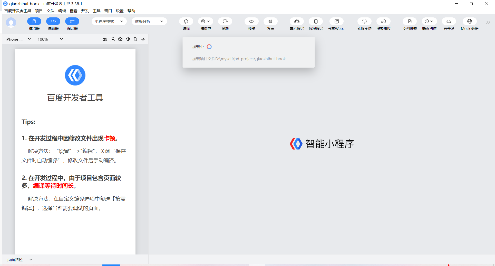Toggle the 编辑器 editor panel
Image resolution: width=495 pixels, height=266 pixels.
pos(53,21)
